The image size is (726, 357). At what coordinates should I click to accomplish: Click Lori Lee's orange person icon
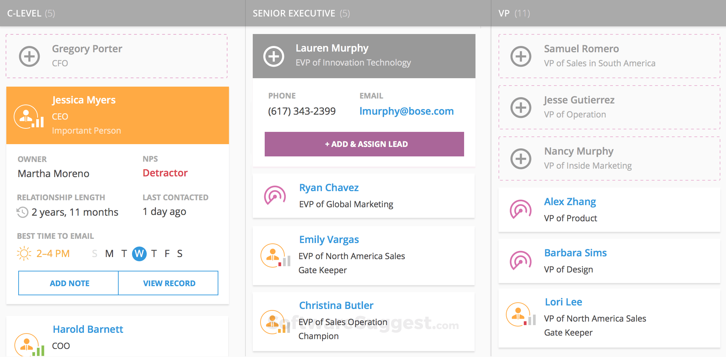(x=518, y=315)
